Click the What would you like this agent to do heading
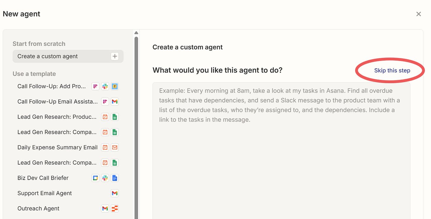This screenshot has width=431, height=219. click(218, 70)
